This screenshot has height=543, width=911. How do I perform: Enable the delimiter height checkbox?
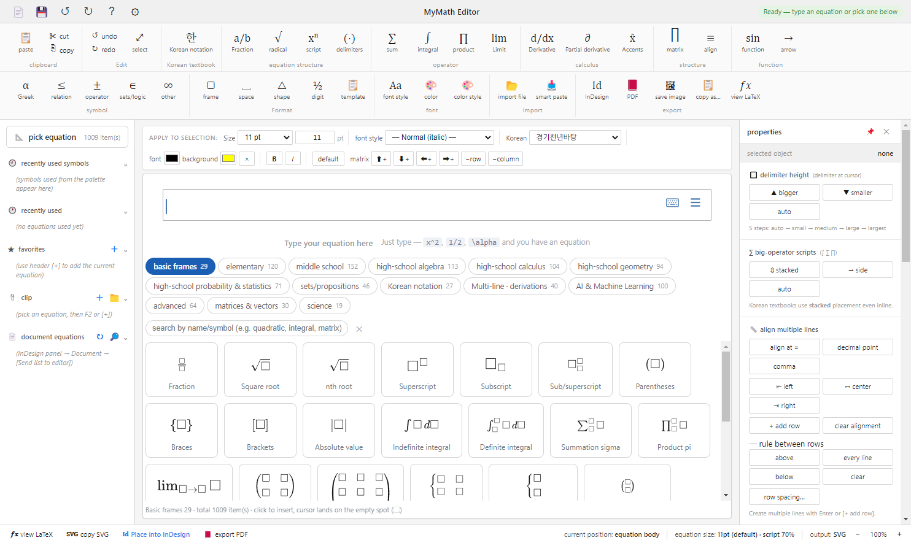[x=753, y=175]
